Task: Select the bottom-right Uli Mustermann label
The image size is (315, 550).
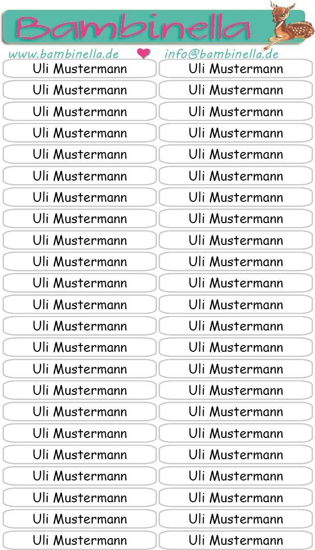Action: [236, 540]
